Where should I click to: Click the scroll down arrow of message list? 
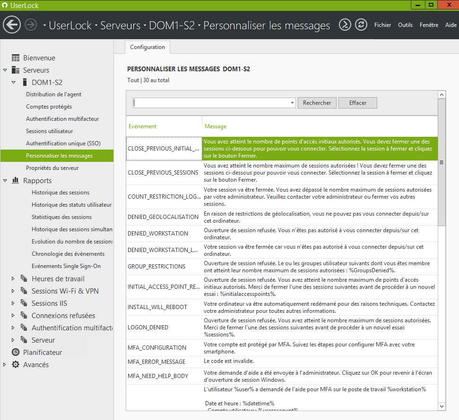[442, 406]
